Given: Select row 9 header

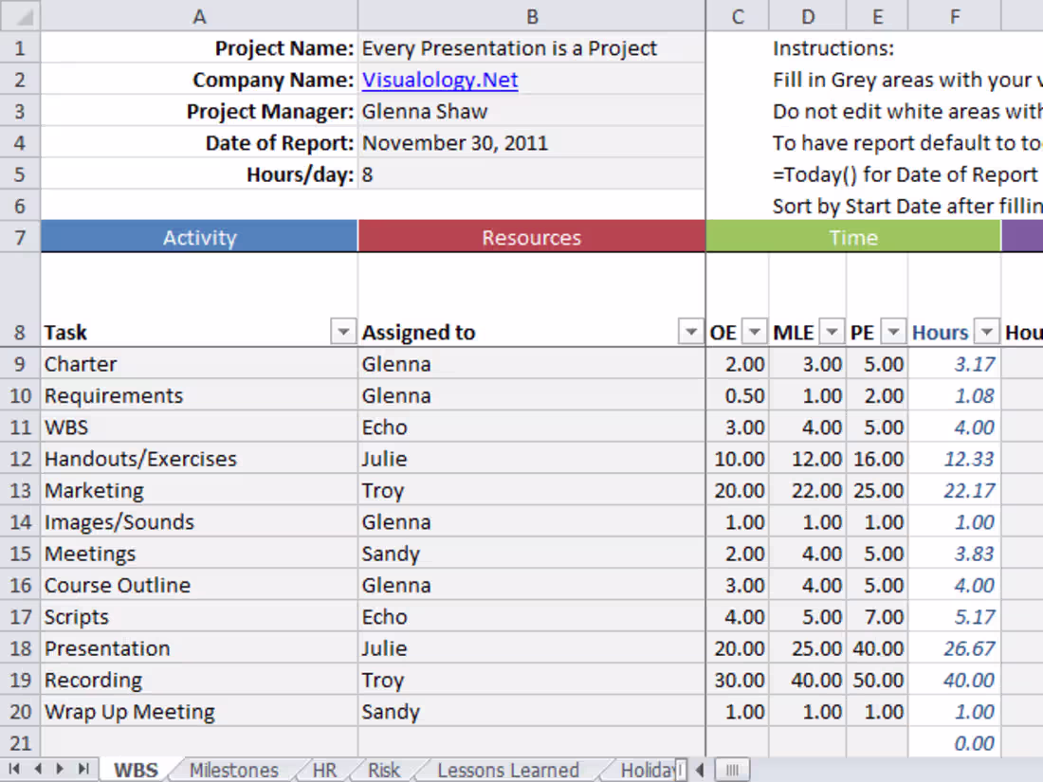Looking at the screenshot, I should (x=20, y=364).
